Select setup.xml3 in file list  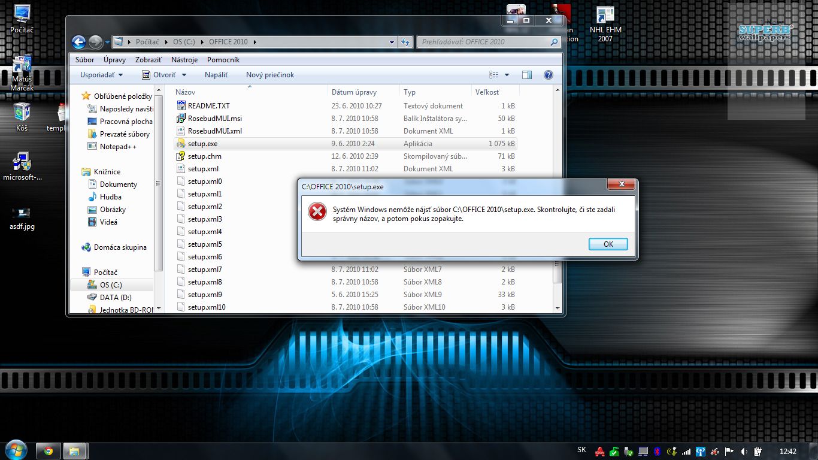coord(205,219)
